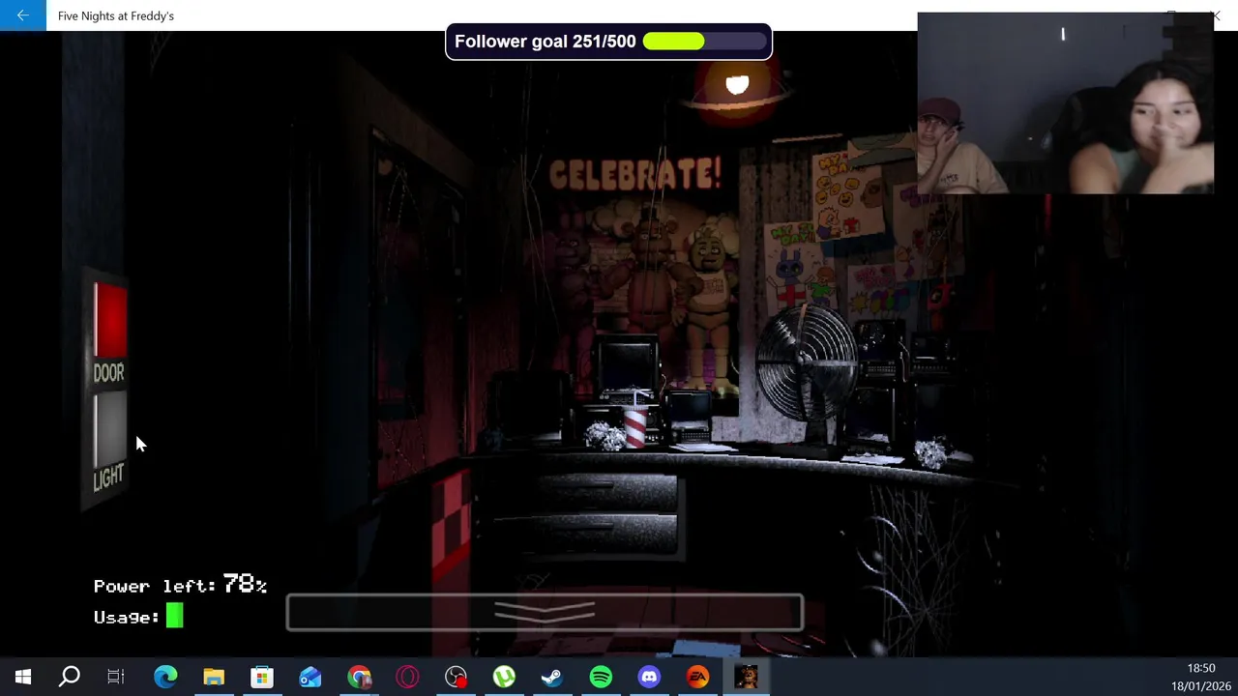Open the EA app from taskbar
1238x696 pixels.
(697, 677)
